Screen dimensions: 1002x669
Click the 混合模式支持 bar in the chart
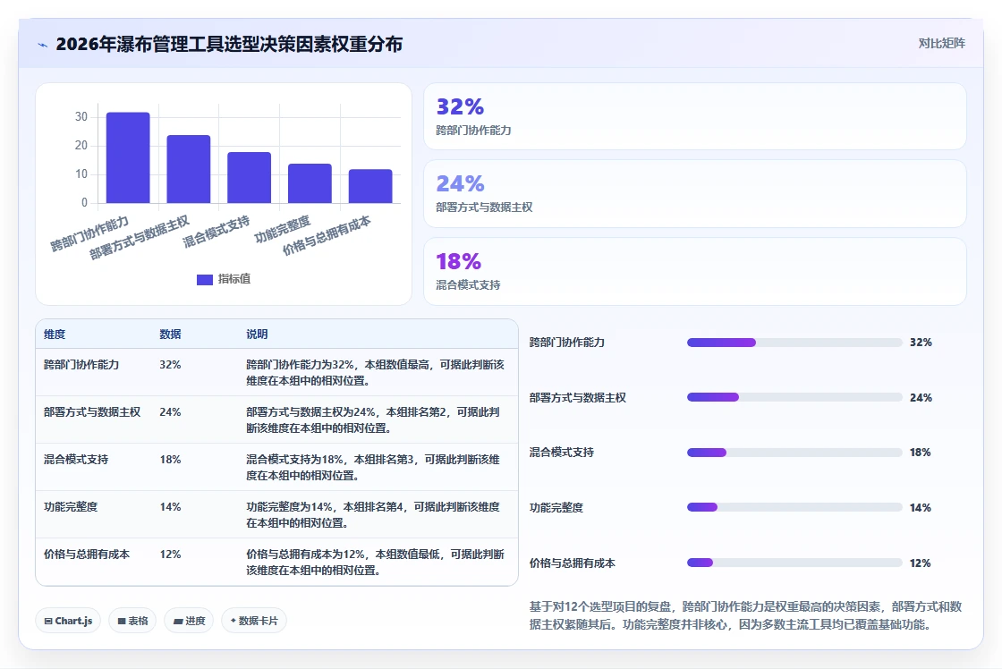[250, 178]
